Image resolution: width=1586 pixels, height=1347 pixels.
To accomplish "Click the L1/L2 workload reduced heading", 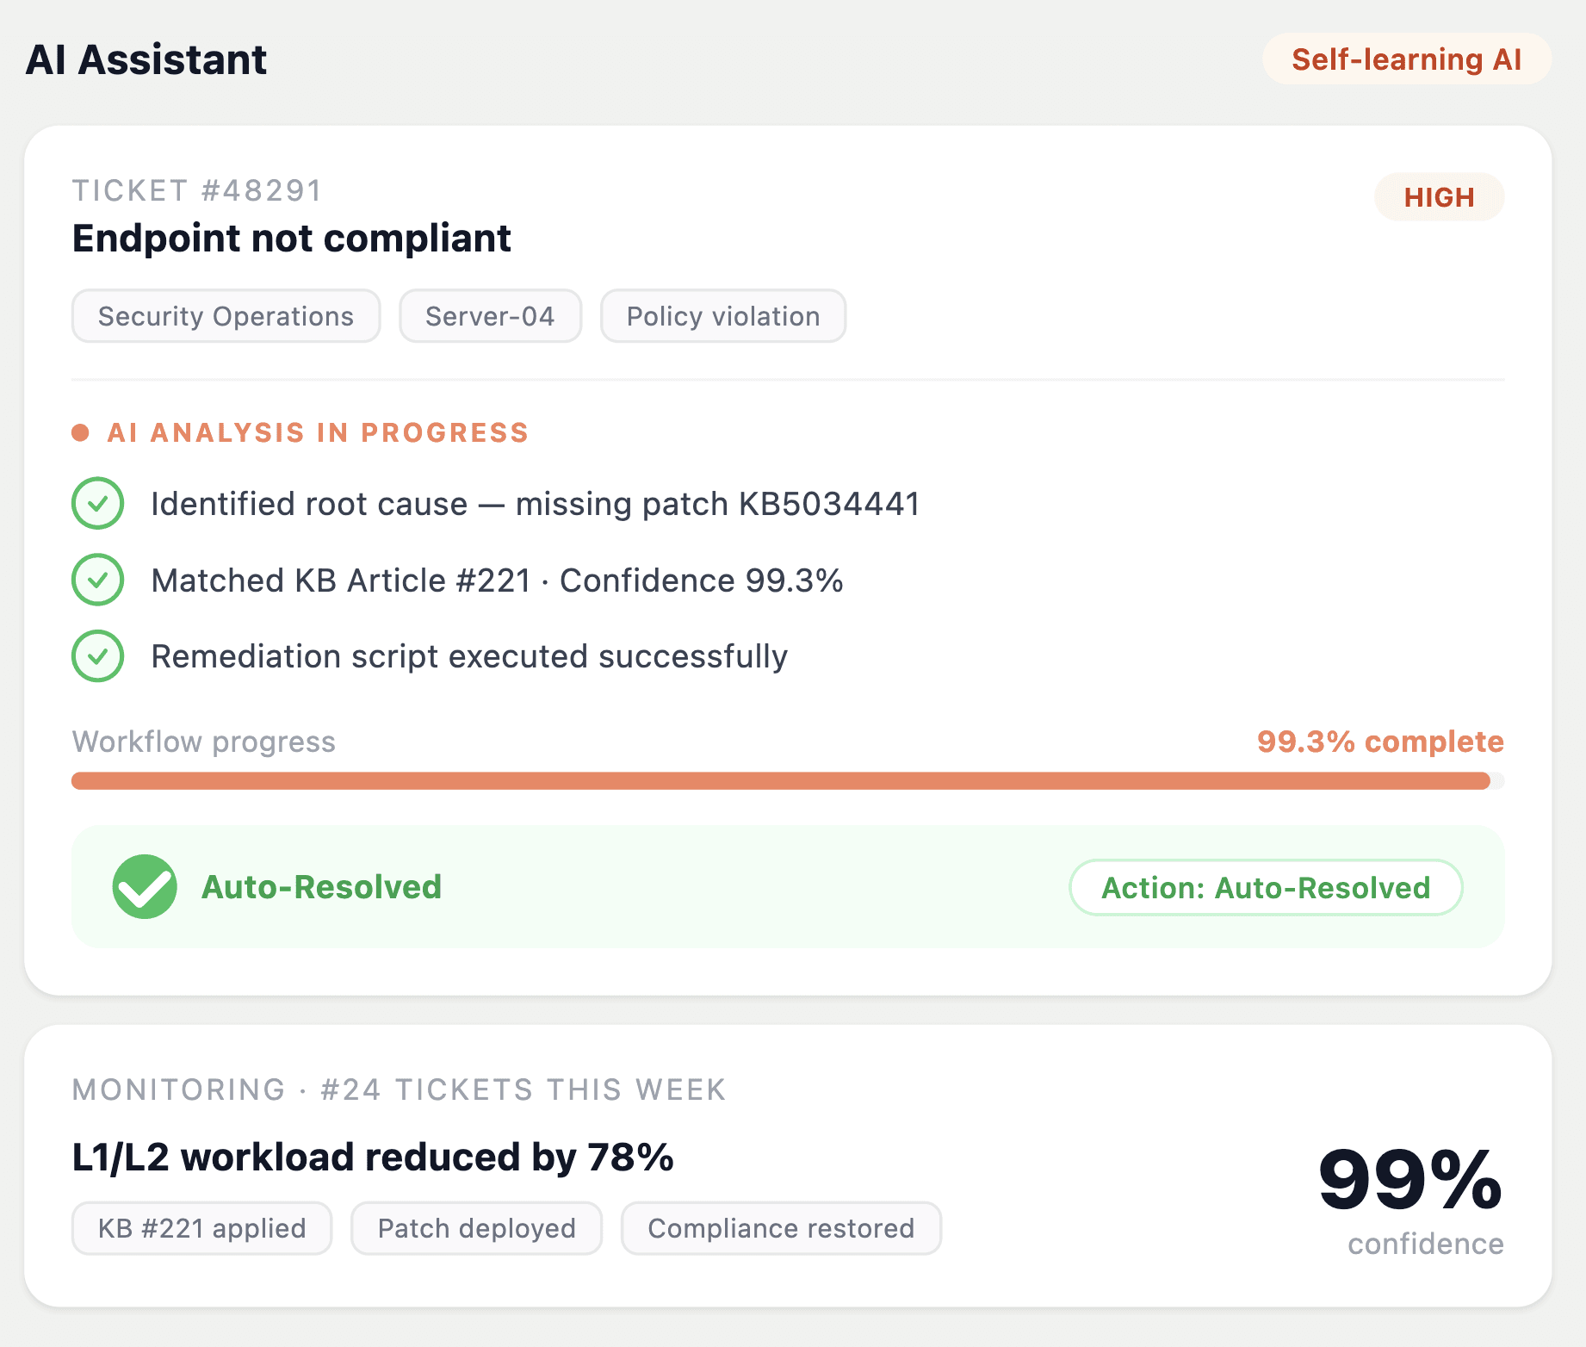I will click(372, 1157).
